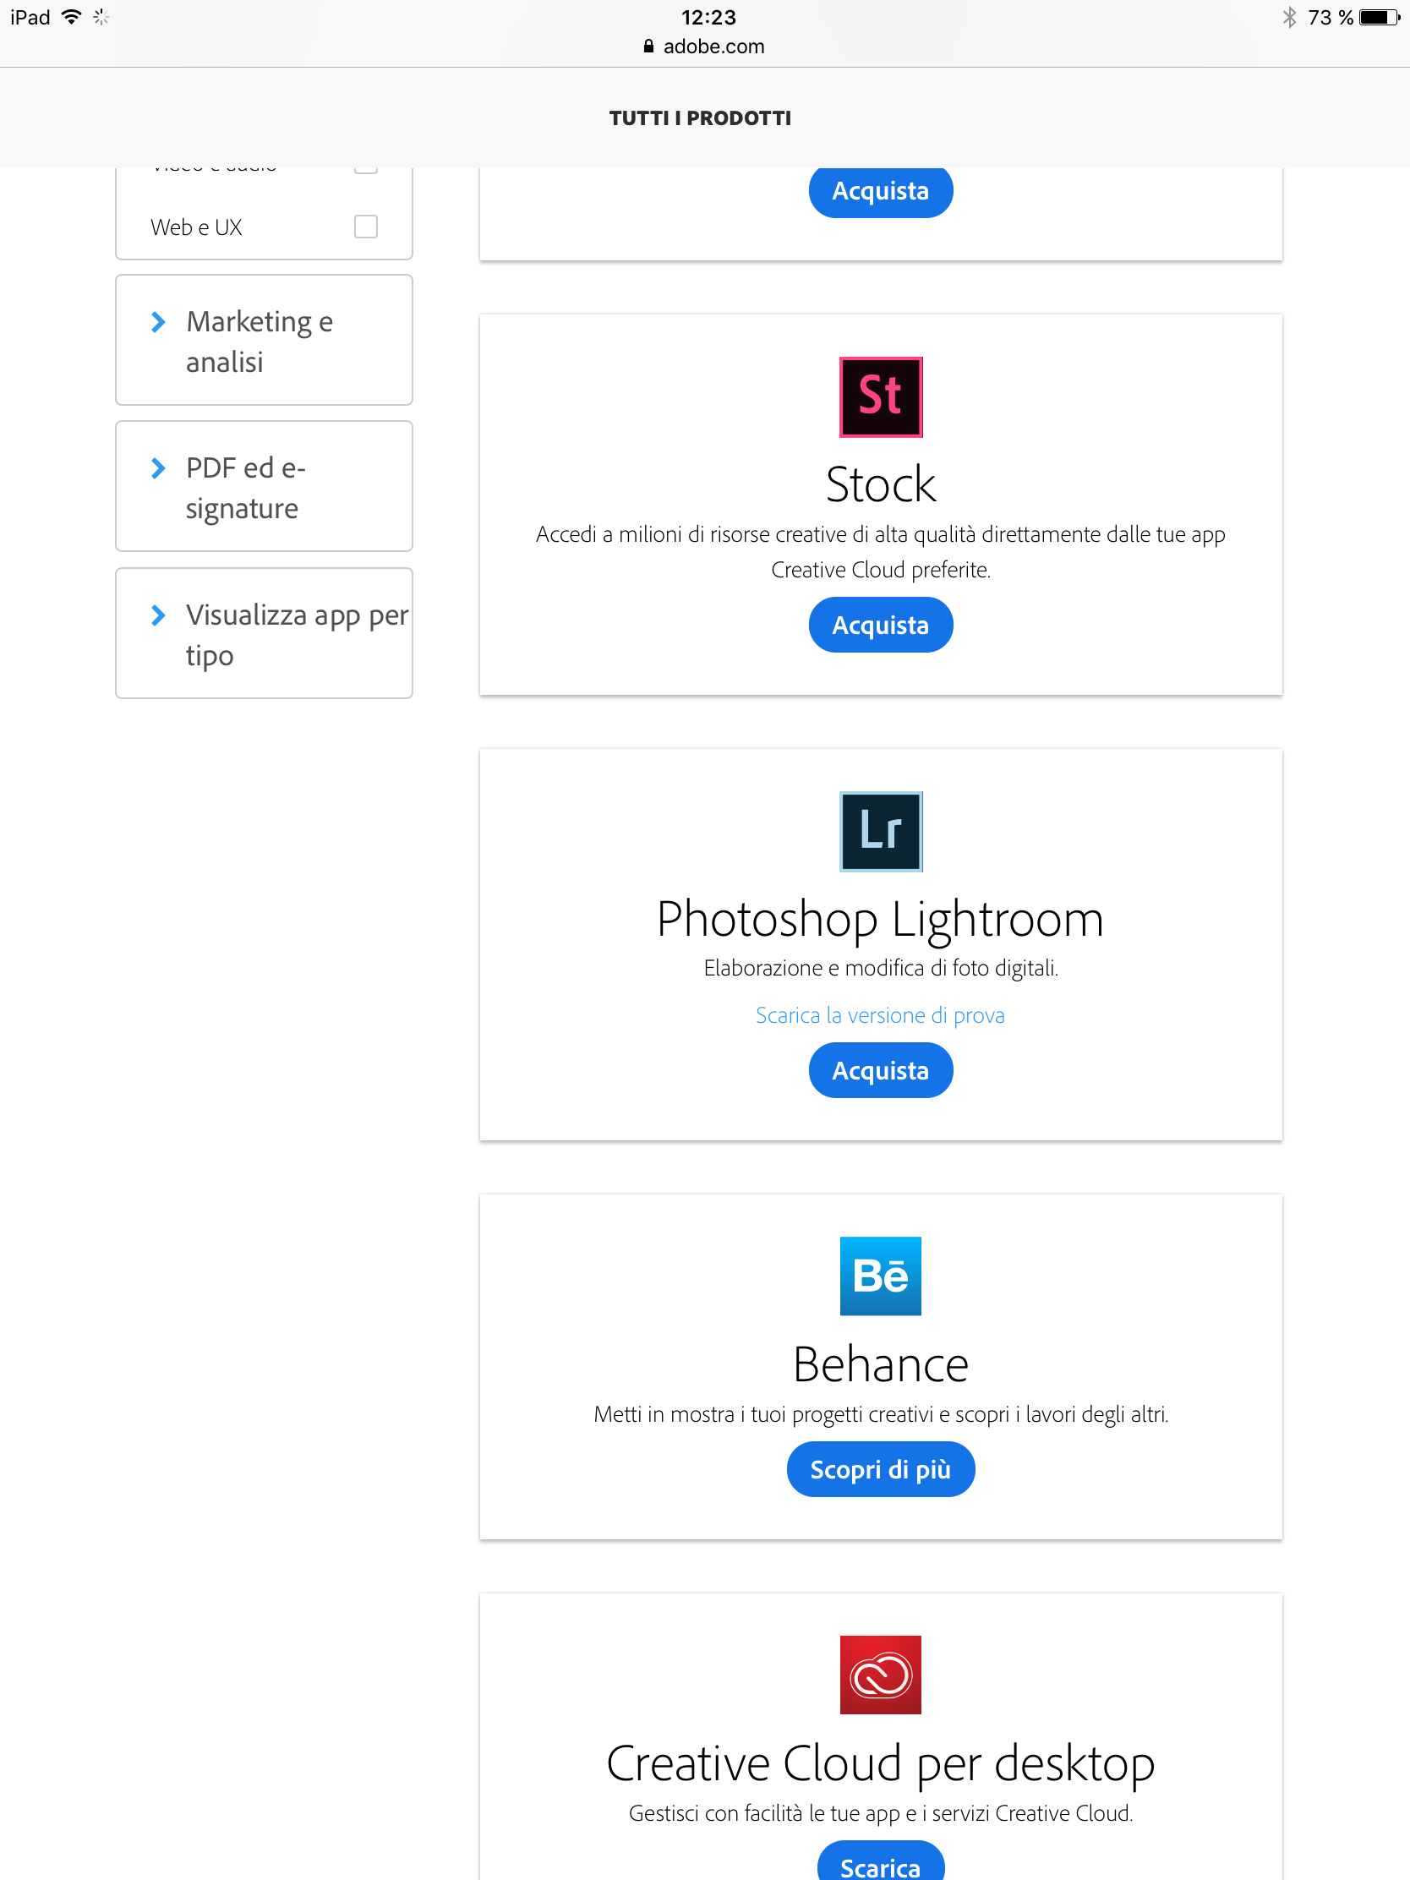Tap the battery indicator icon
Image resolution: width=1410 pixels, height=1880 pixels.
1379,17
